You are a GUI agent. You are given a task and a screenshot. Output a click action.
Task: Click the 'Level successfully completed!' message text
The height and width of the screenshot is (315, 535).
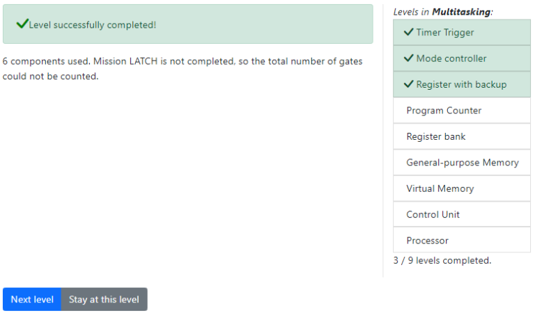tap(93, 25)
